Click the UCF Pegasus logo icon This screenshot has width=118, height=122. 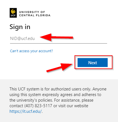pos(13,13)
